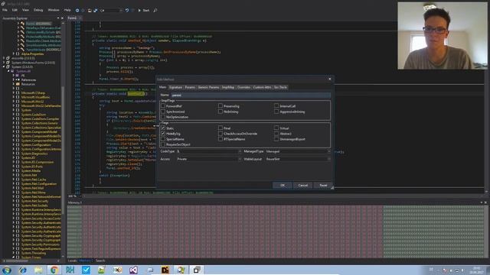Open Resource Hacker RH icon on taskbar
This screenshot has height=275, width=490.
pyautogui.click(x=70, y=270)
